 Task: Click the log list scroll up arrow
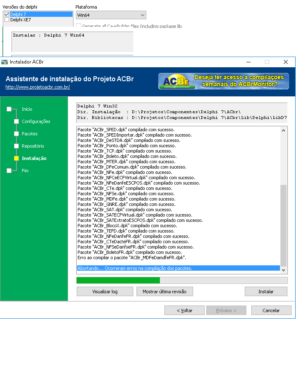tap(283, 130)
